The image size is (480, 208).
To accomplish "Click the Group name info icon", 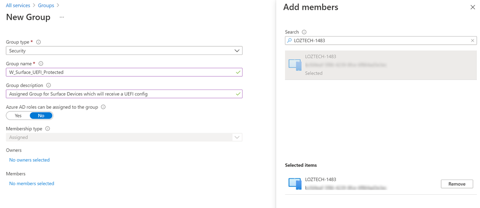I will click(41, 64).
